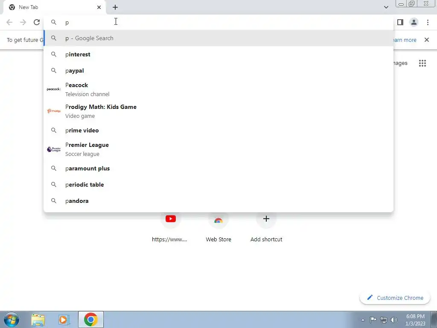The height and width of the screenshot is (328, 437).
Task: Choose the periodic table suggestion
Action: [218, 184]
